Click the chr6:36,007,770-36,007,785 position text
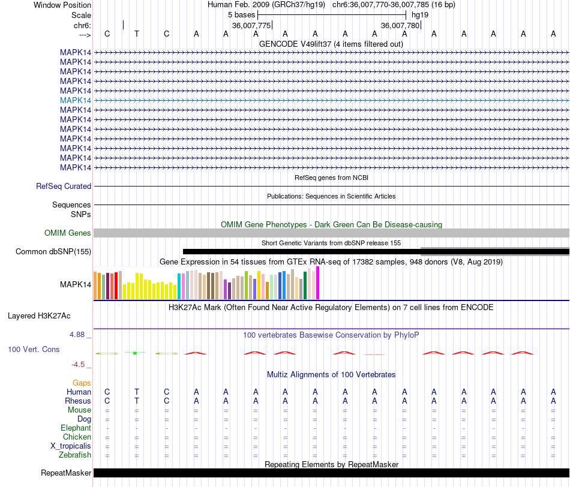570x487 pixels. click(x=394, y=5)
